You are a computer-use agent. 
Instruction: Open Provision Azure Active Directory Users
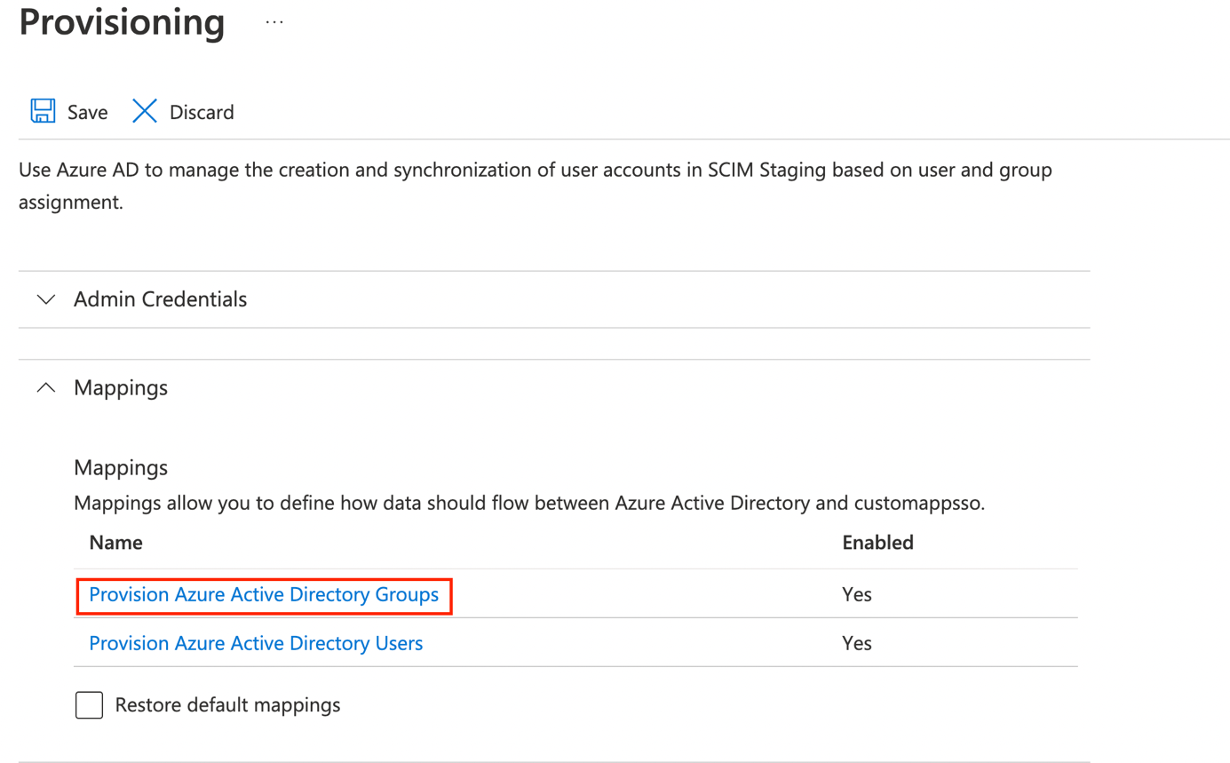[x=256, y=643]
